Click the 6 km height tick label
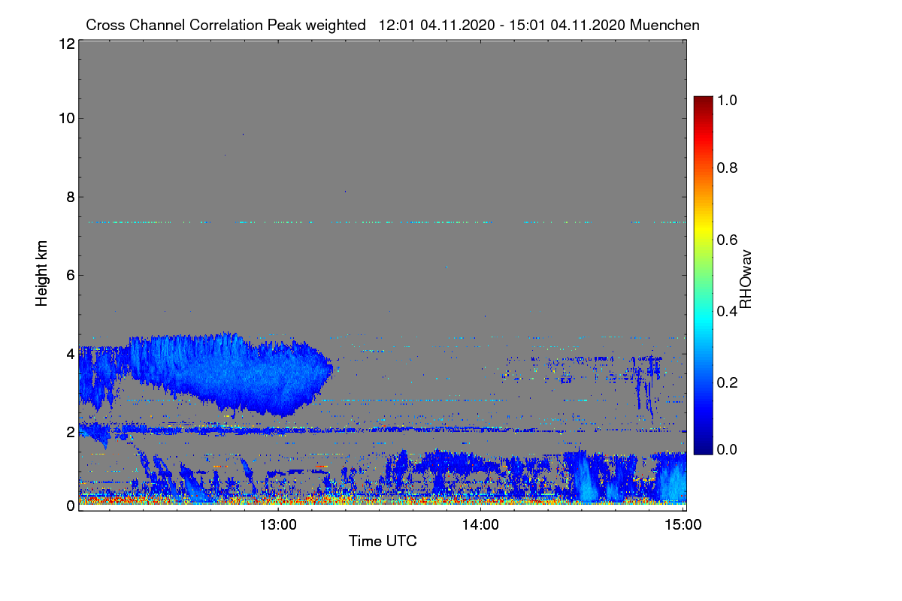 pyautogui.click(x=70, y=275)
